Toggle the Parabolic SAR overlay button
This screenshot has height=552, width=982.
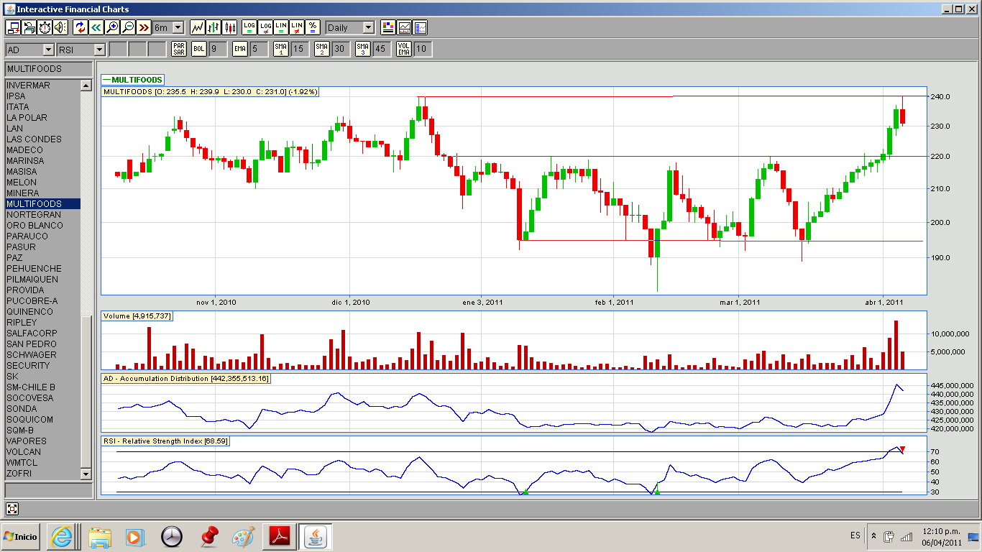(x=179, y=49)
